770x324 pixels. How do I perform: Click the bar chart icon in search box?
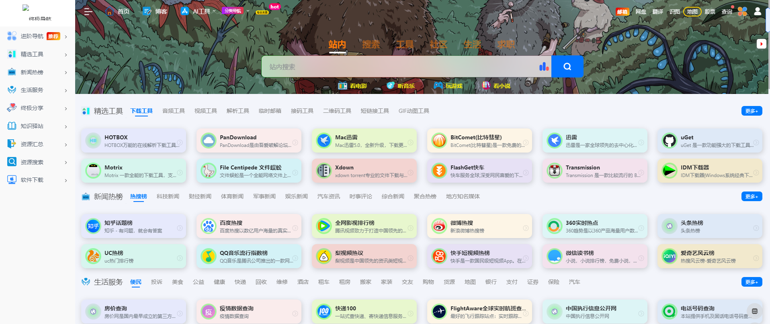[544, 67]
